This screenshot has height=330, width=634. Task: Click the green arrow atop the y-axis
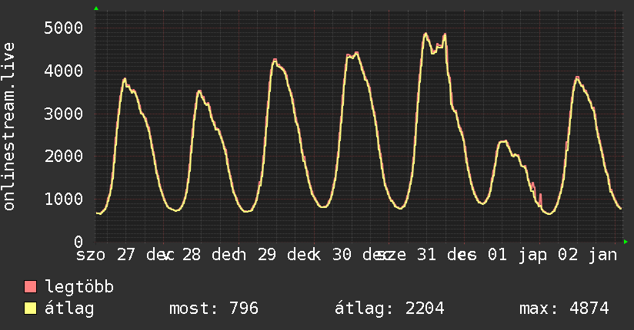point(96,8)
